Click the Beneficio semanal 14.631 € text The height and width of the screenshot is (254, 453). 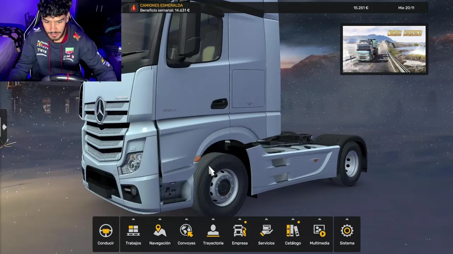pyautogui.click(x=165, y=10)
